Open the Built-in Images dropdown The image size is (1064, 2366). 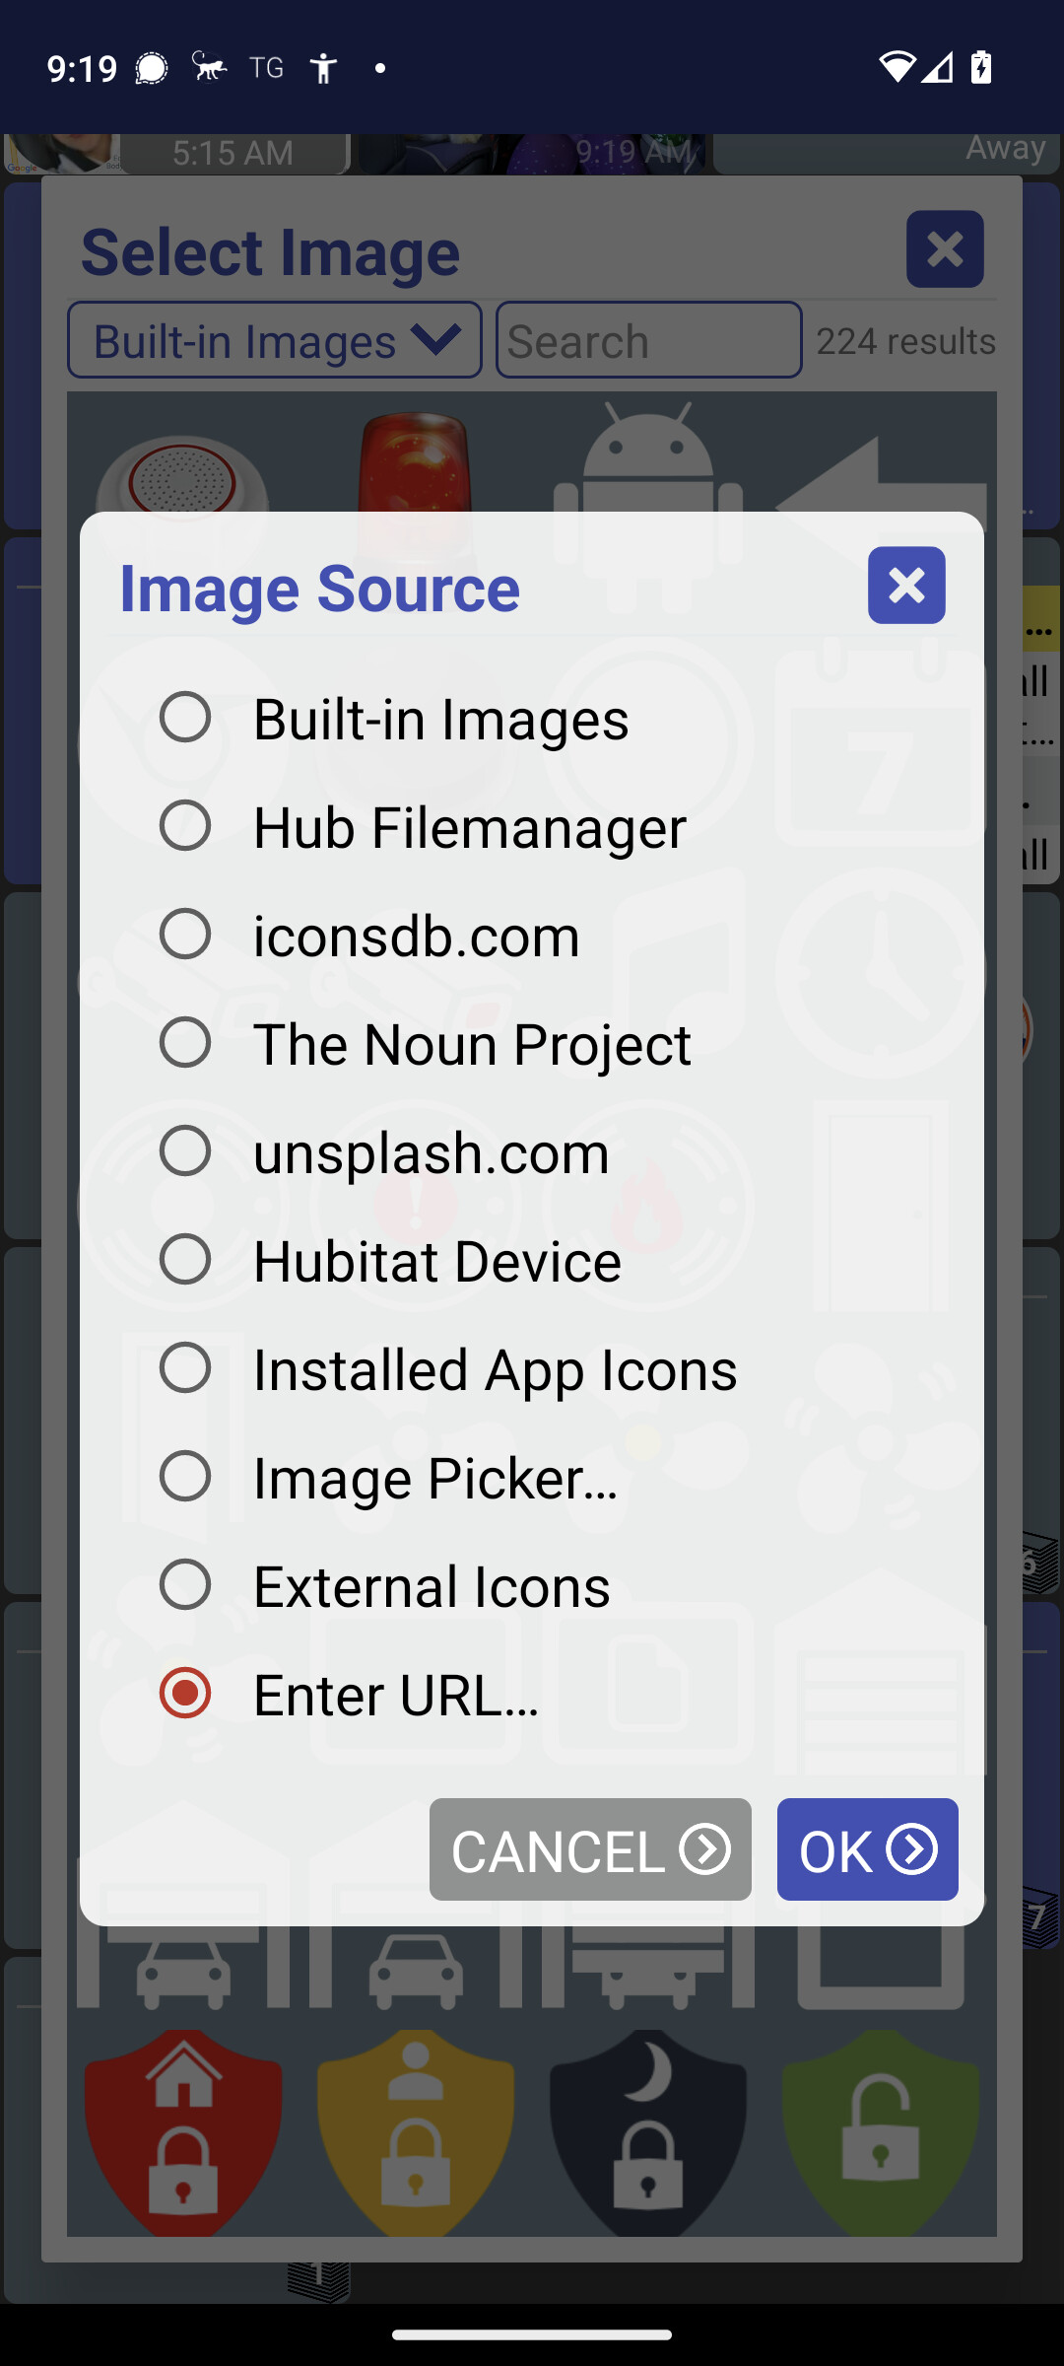coord(275,340)
